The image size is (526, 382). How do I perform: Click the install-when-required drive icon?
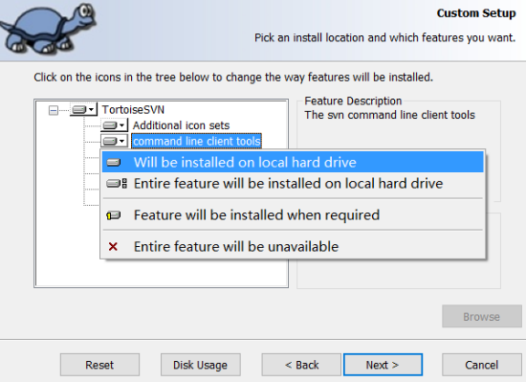[x=114, y=215]
